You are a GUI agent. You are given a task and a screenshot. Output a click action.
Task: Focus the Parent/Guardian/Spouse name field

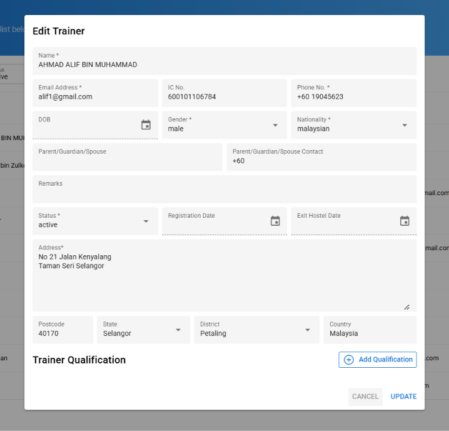click(x=128, y=157)
